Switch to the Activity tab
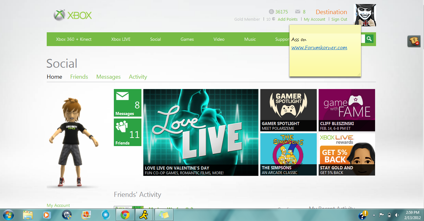 [138, 77]
